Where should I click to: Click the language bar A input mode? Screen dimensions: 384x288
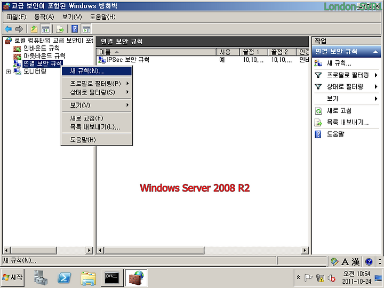[x=345, y=262]
